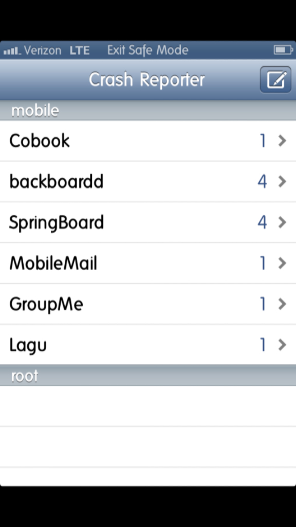Viewport: 296px width, 527px height.
Task: Tap the chevron next to backboardd
Action: point(282,182)
